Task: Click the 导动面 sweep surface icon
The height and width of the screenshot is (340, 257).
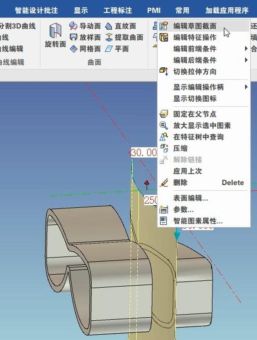Action: click(x=73, y=26)
